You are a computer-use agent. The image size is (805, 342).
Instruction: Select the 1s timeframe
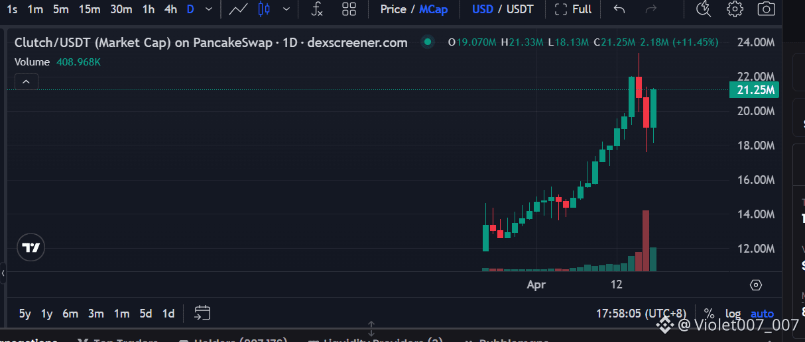(12, 9)
